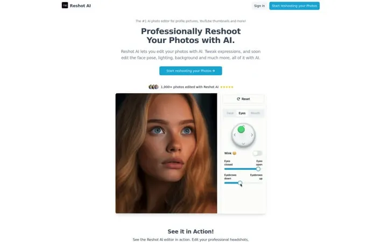This screenshot has width=382, height=242.
Task: Click the Reshot AI brand name text
Action: point(80,5)
